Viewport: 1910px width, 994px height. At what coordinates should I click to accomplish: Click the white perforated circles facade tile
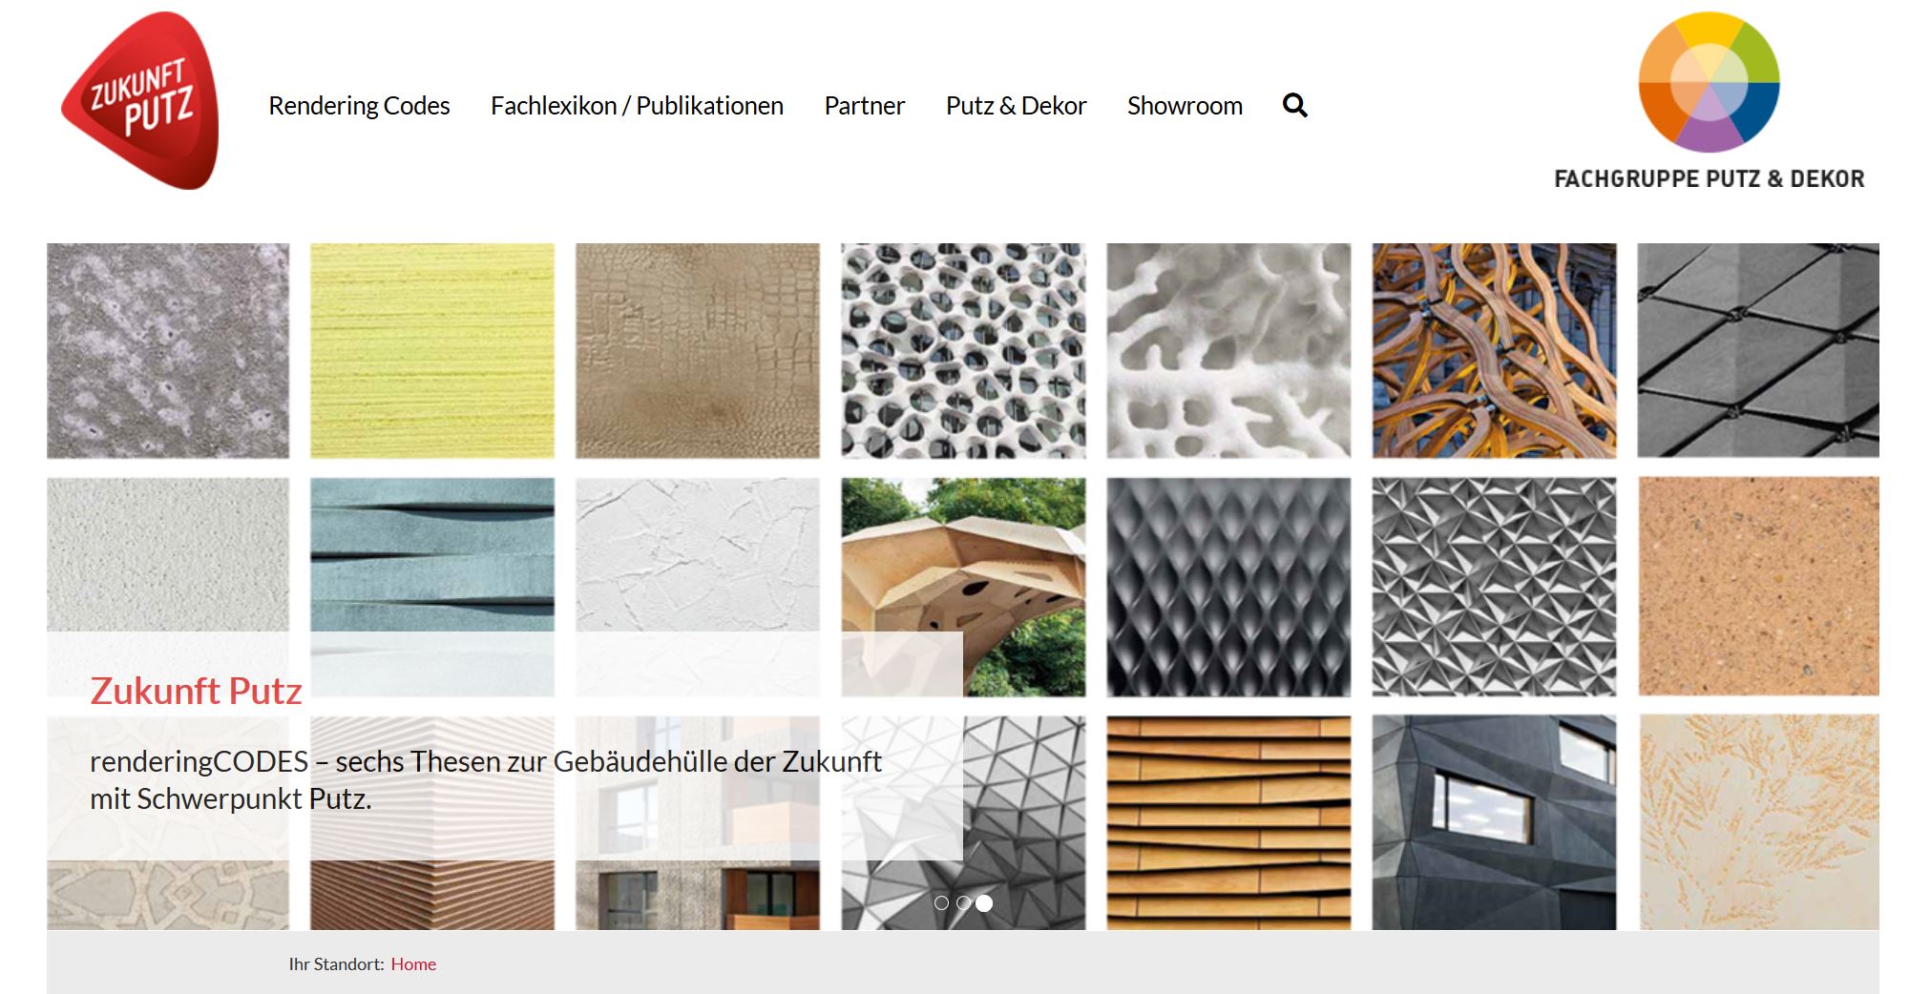tap(963, 350)
